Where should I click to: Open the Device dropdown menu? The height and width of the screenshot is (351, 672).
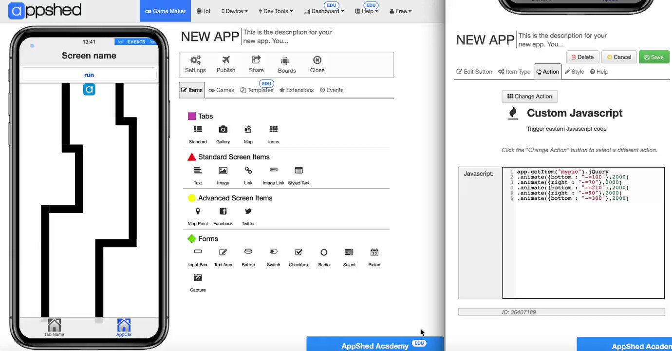[234, 11]
